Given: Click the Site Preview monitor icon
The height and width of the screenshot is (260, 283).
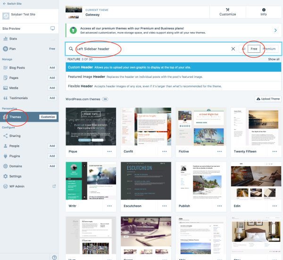Looking at the screenshot, I should (52, 28).
